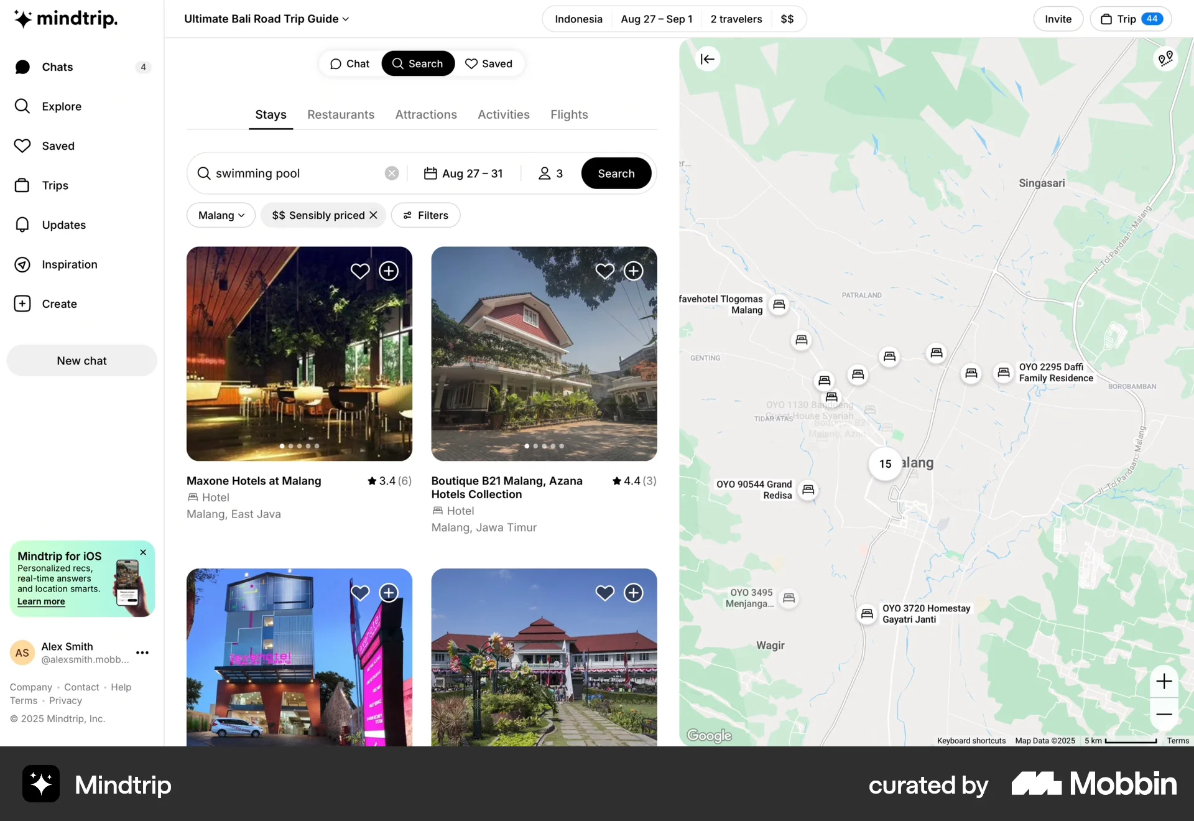Open Ultimate Bali Road Trip Guide dropdown
Image resolution: width=1194 pixels, height=821 pixels.
click(267, 19)
